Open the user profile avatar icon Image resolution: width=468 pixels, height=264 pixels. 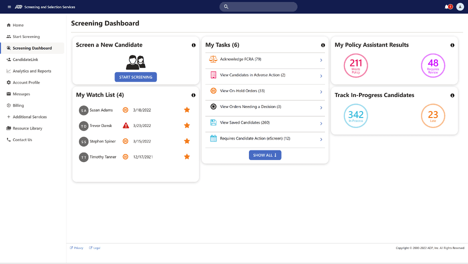pos(460,6)
